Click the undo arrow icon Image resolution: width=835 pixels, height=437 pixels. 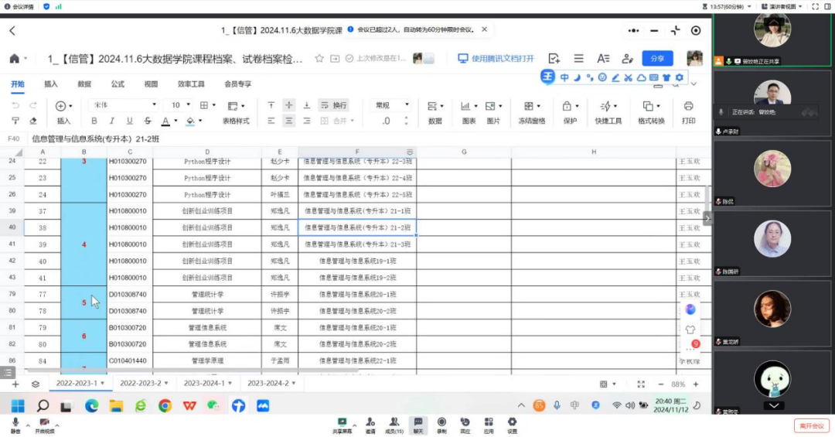[x=15, y=105]
